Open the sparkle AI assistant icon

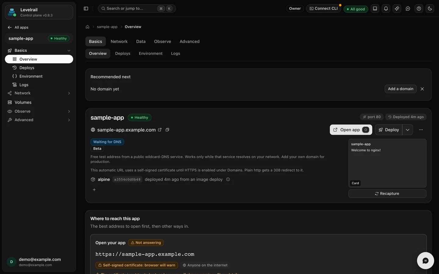coord(397,9)
